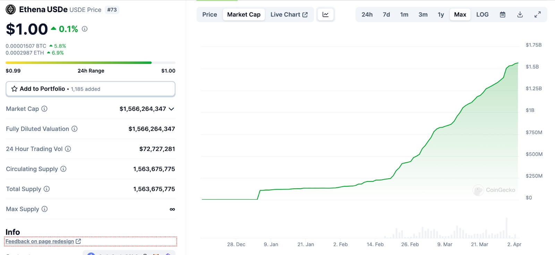This screenshot has height=255, width=555.
Task: Show Fully Diluted Valuation info icon
Action: click(x=75, y=129)
